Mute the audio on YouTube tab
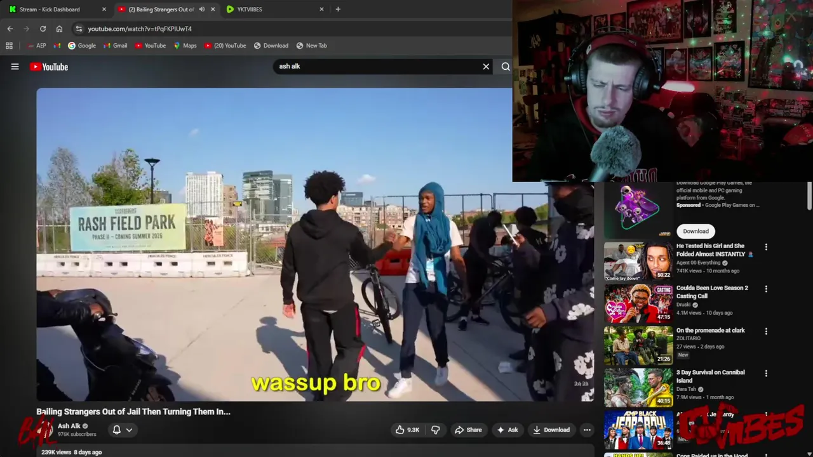 (x=202, y=10)
